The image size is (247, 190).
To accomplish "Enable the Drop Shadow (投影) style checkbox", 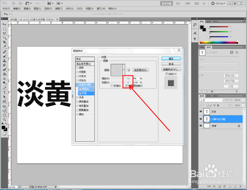I will pyautogui.click(x=78, y=68).
